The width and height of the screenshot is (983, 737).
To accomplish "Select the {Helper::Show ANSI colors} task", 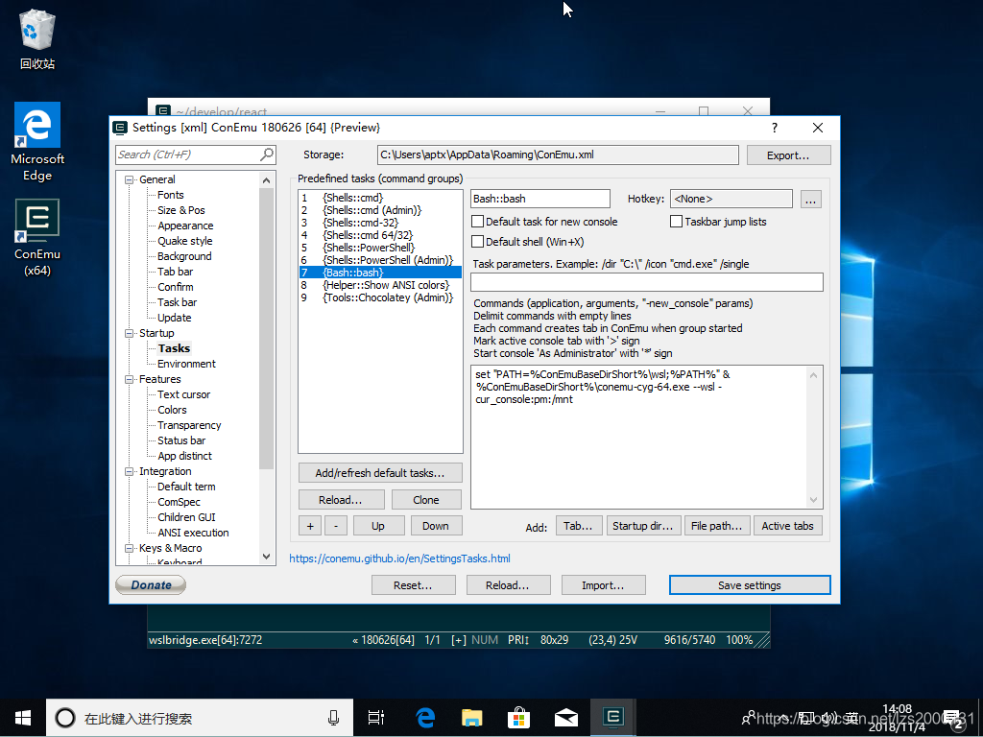I will (x=380, y=285).
